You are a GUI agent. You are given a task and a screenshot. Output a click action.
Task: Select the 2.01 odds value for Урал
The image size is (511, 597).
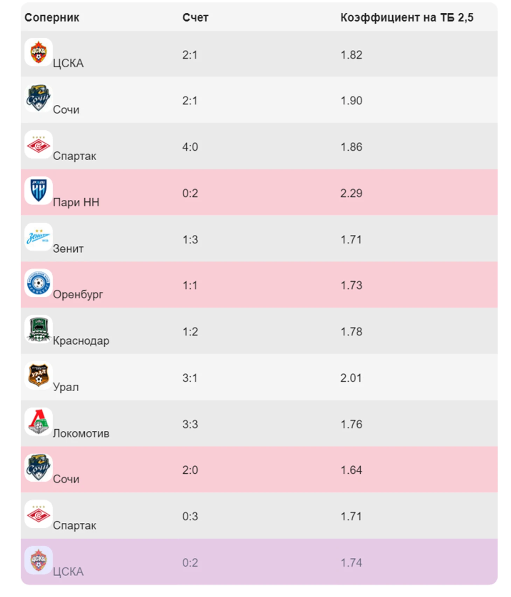pyautogui.click(x=351, y=378)
